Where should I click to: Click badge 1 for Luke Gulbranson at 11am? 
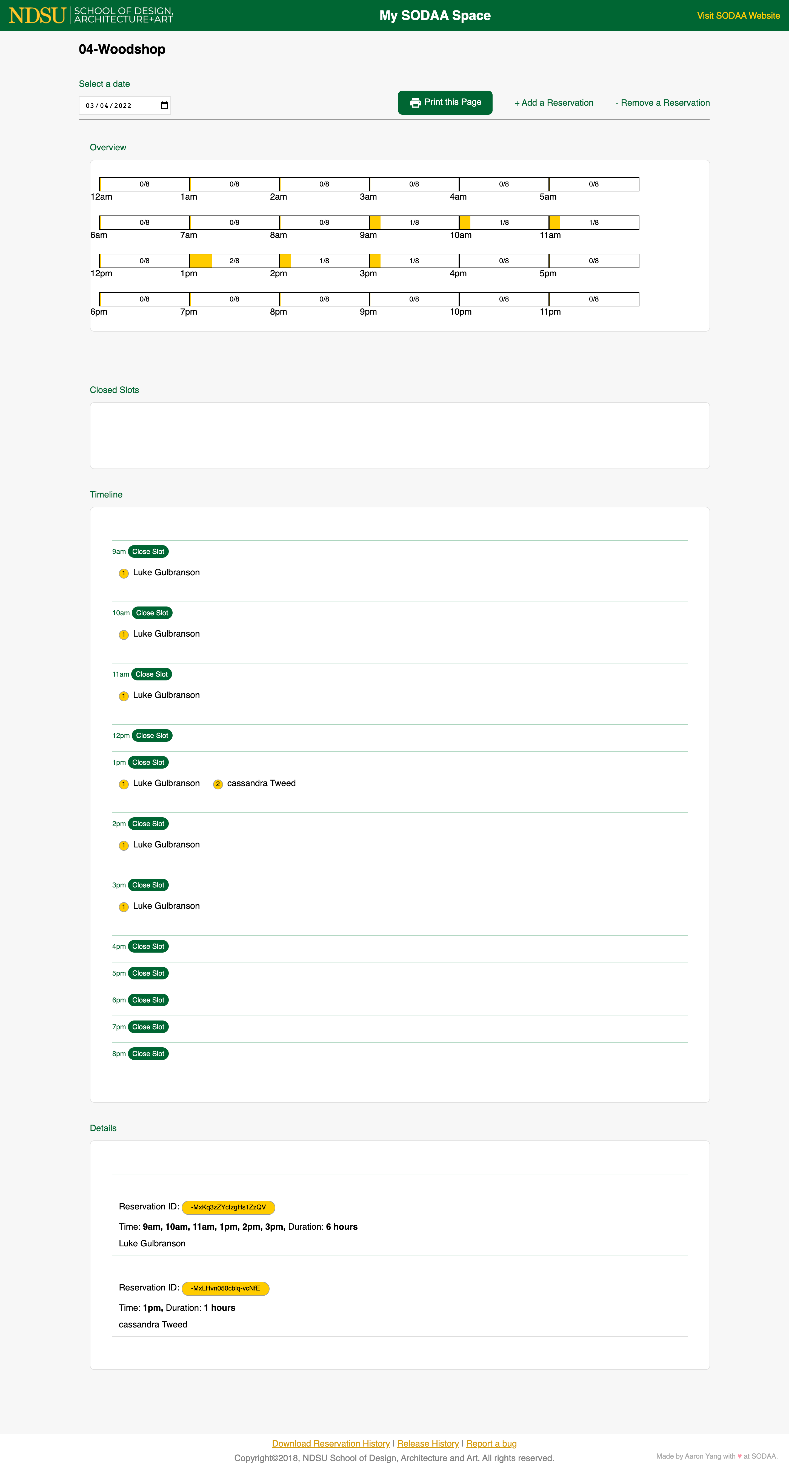coord(124,696)
